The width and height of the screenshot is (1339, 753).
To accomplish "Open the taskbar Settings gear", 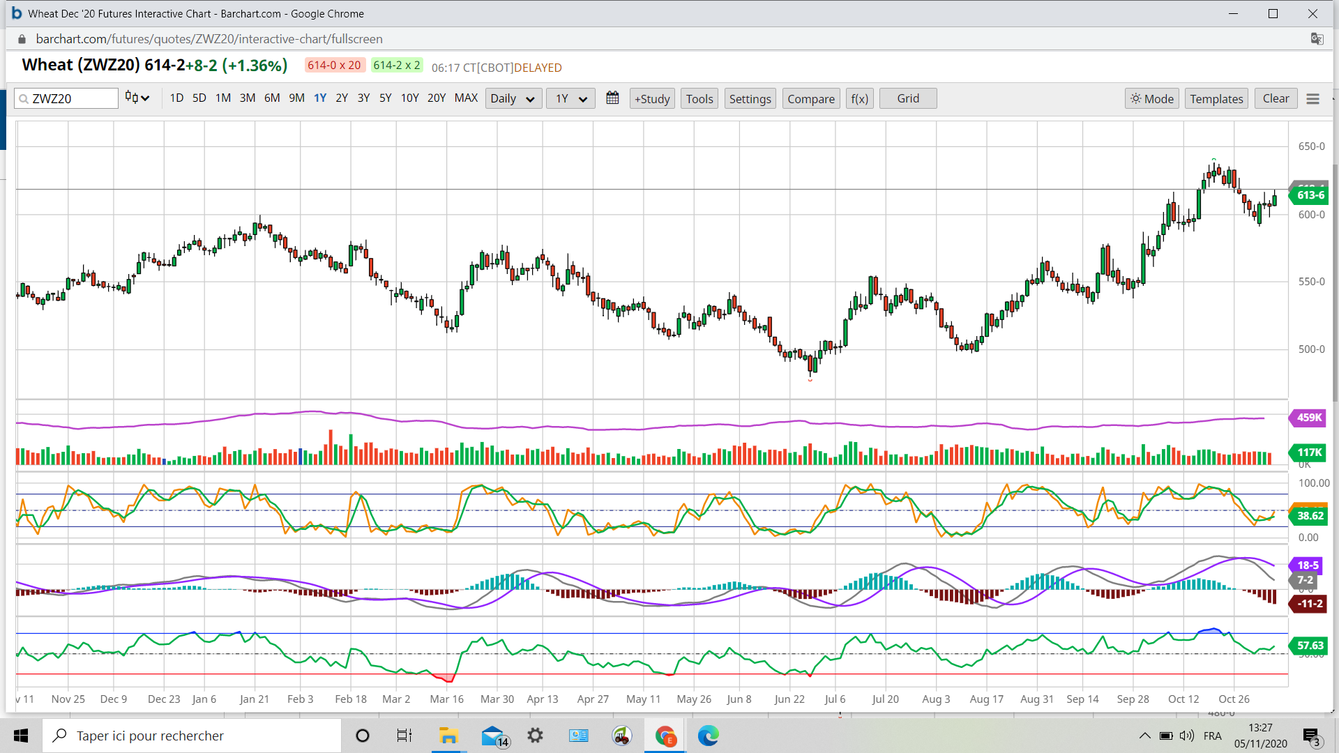I will [535, 736].
